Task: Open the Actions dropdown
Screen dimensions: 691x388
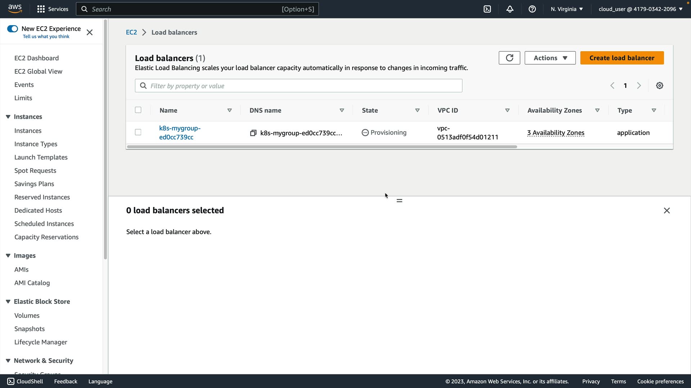Action: [x=550, y=58]
